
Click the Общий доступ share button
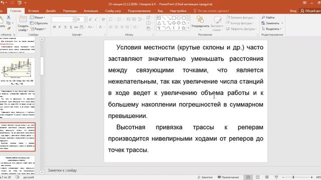tap(310, 11)
